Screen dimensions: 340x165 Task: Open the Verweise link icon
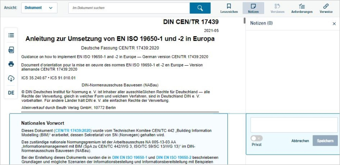(x=326, y=6)
